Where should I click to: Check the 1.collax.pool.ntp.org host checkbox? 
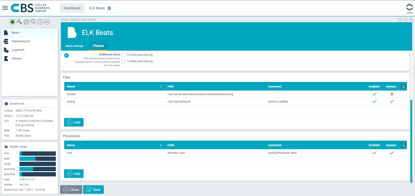pos(123,61)
